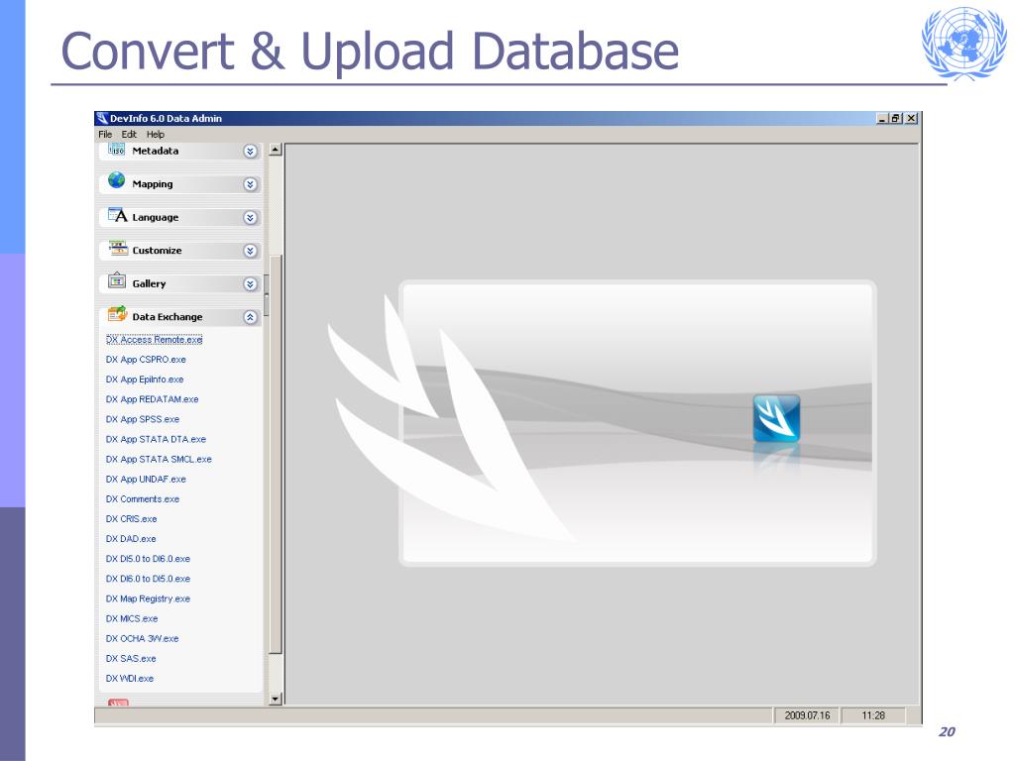1015x761 pixels.
Task: Click the sidebar scroll down arrow
Action: 276,699
